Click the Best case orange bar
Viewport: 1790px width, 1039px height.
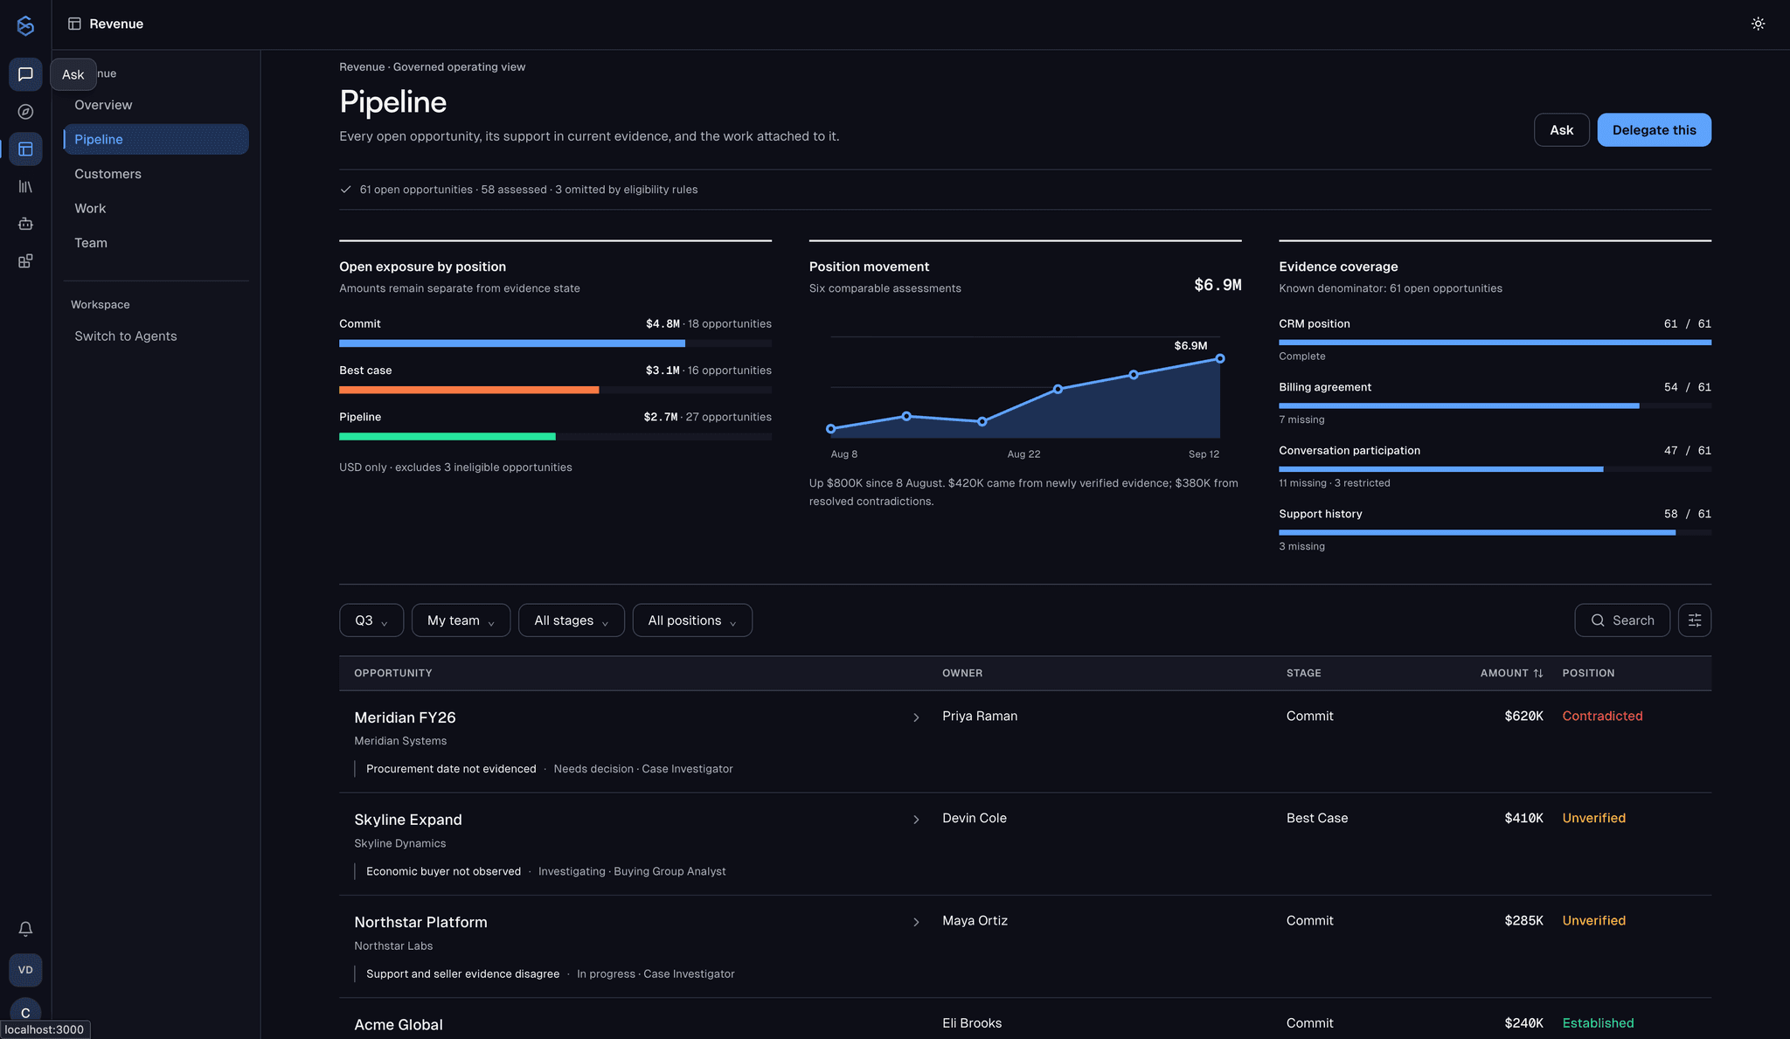[x=468, y=390]
